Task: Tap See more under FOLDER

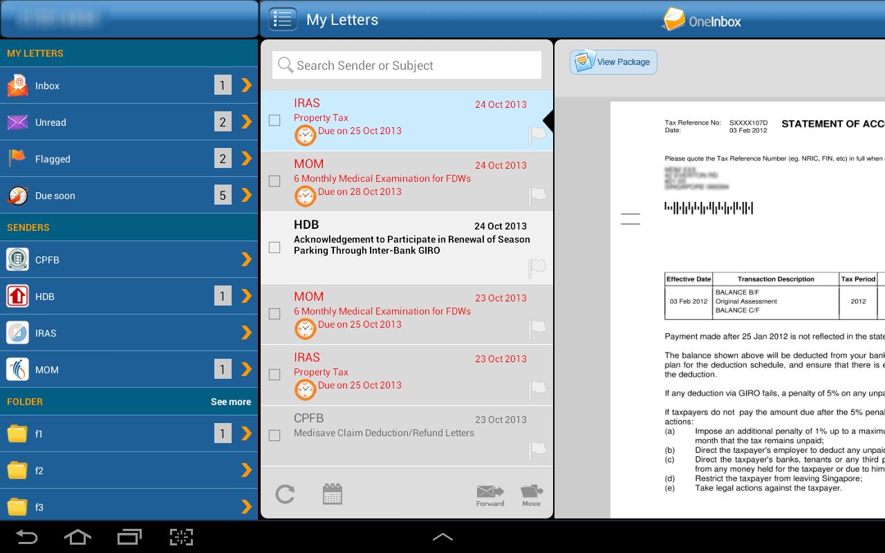Action: click(230, 401)
